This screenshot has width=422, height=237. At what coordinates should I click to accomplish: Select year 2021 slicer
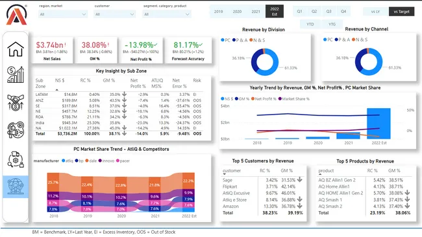click(x=256, y=12)
